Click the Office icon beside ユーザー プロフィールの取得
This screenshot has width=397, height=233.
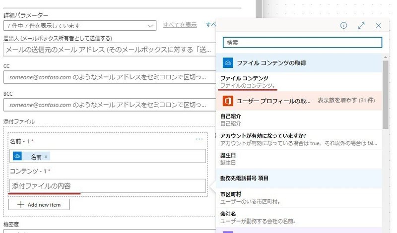coord(228,101)
